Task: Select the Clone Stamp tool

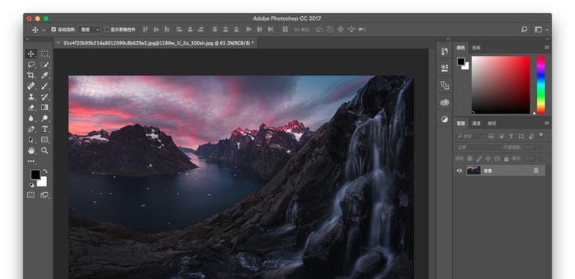Action: (31, 97)
